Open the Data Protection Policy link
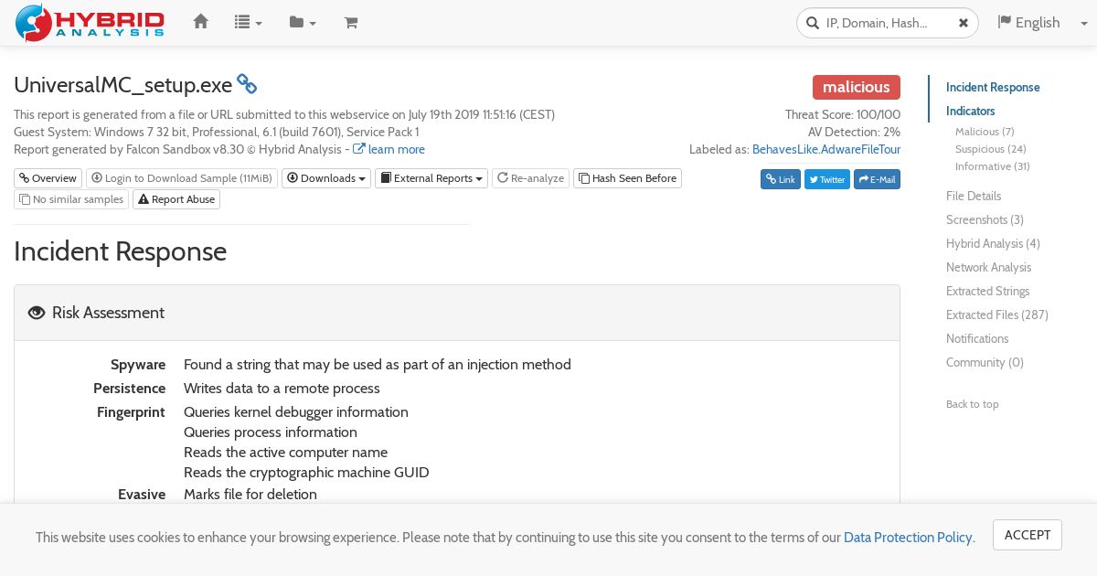The width and height of the screenshot is (1097, 576). click(908, 538)
